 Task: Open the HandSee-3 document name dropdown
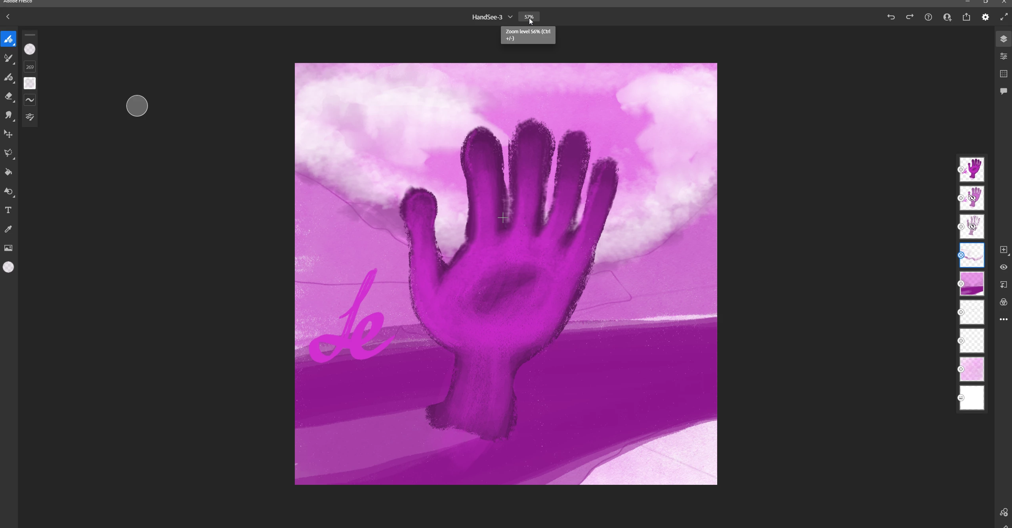pyautogui.click(x=510, y=17)
